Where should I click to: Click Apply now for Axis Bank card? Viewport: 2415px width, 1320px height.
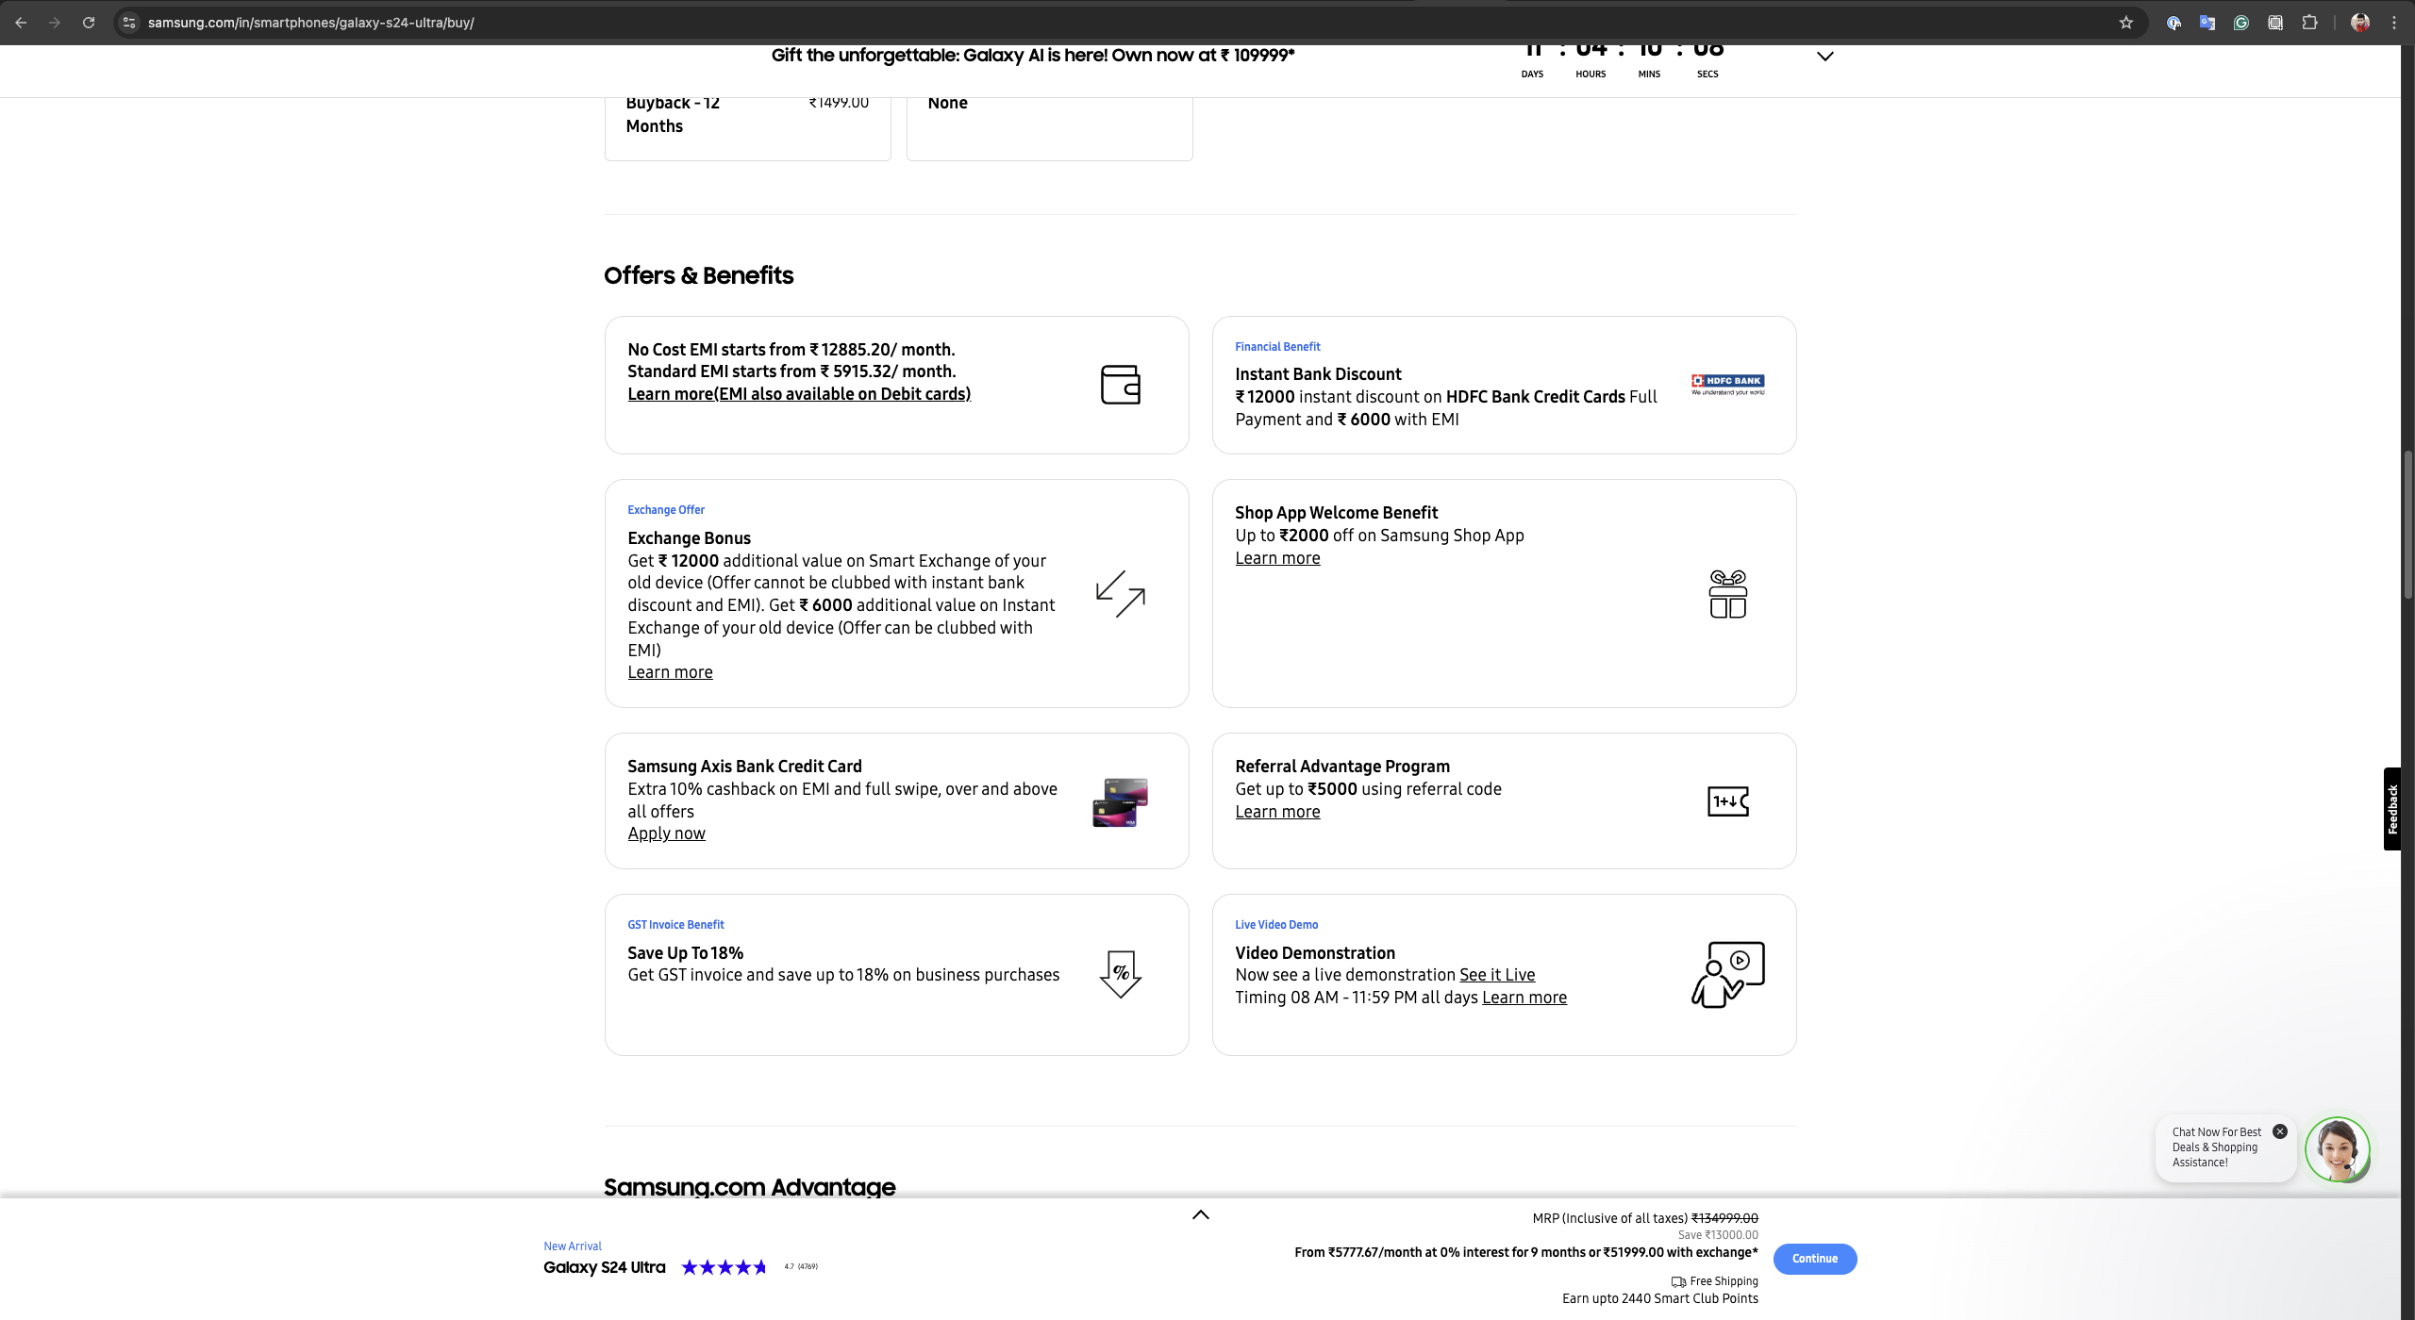(x=666, y=833)
